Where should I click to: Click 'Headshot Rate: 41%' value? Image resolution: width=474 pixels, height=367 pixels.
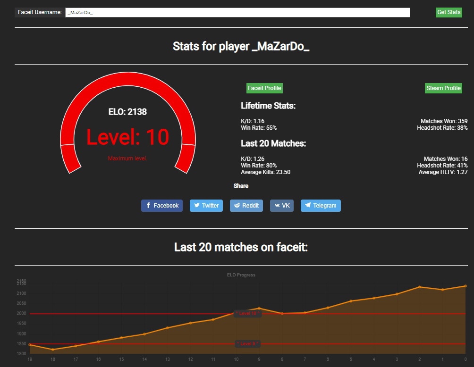[442, 166]
